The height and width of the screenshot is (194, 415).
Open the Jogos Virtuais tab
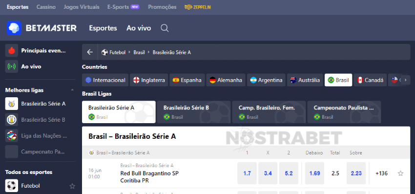[82, 7]
